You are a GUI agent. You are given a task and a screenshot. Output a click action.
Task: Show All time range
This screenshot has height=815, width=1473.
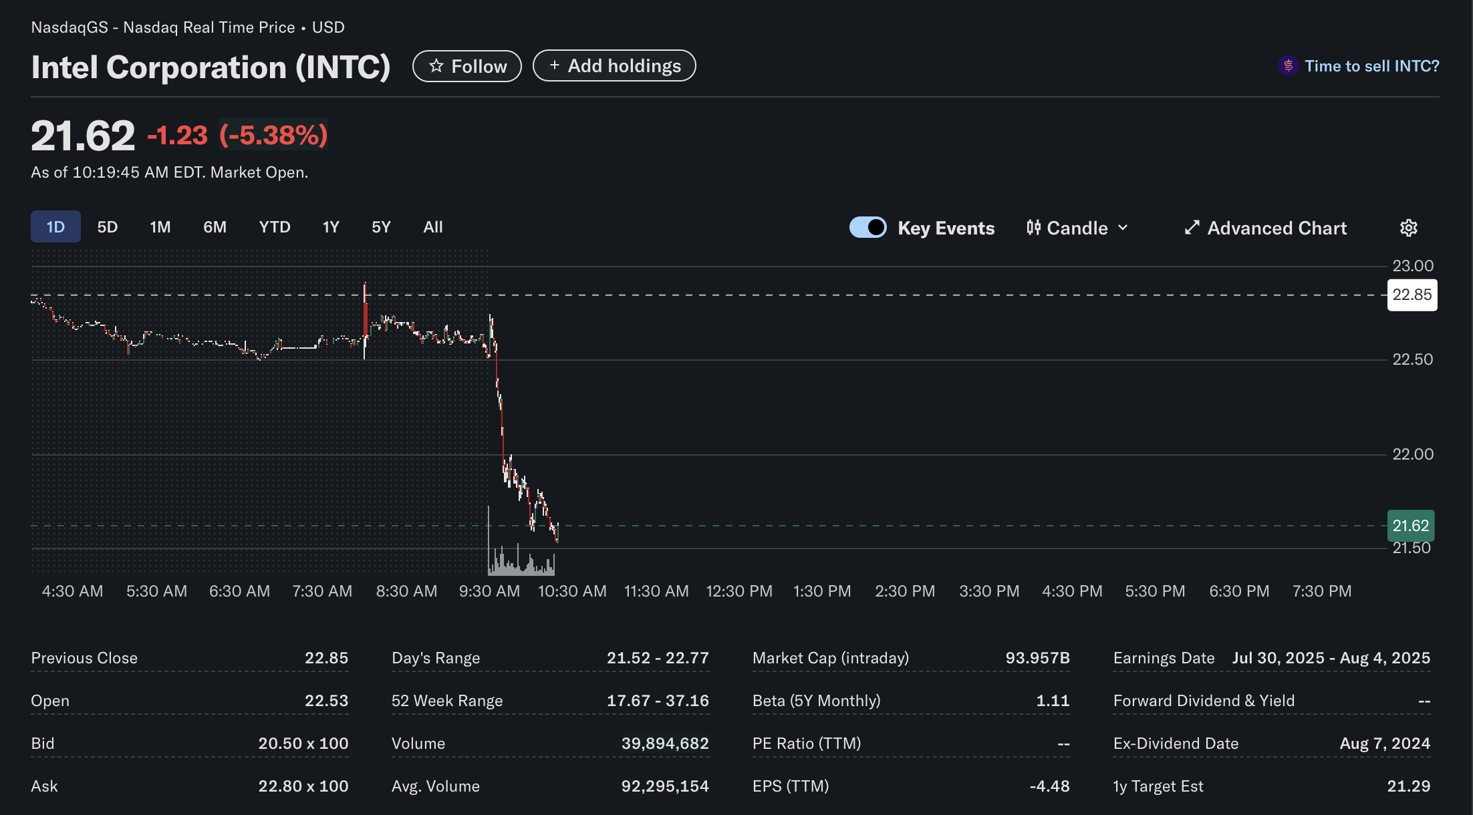433,227
